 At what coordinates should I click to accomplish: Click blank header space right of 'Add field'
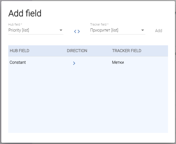coord(108,13)
